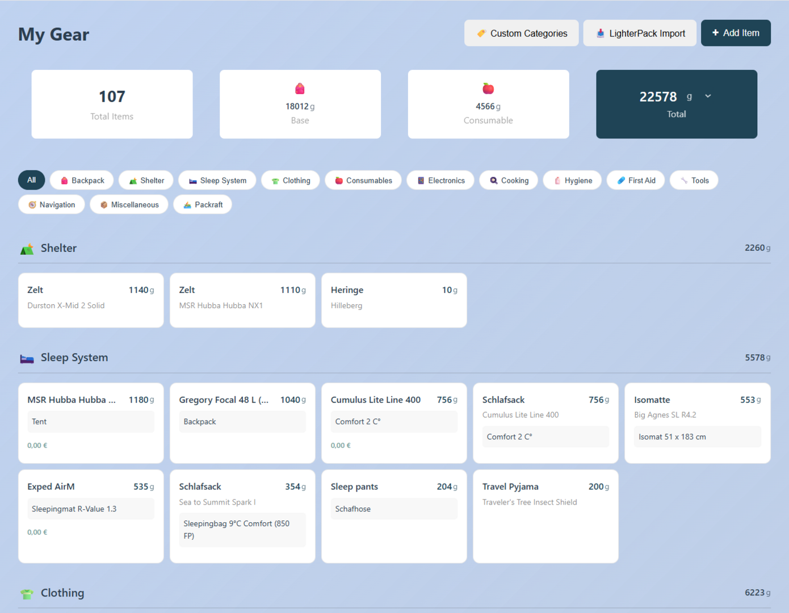Click the bed icon beside Sleep System heading
This screenshot has height=613, width=789.
tap(27, 359)
